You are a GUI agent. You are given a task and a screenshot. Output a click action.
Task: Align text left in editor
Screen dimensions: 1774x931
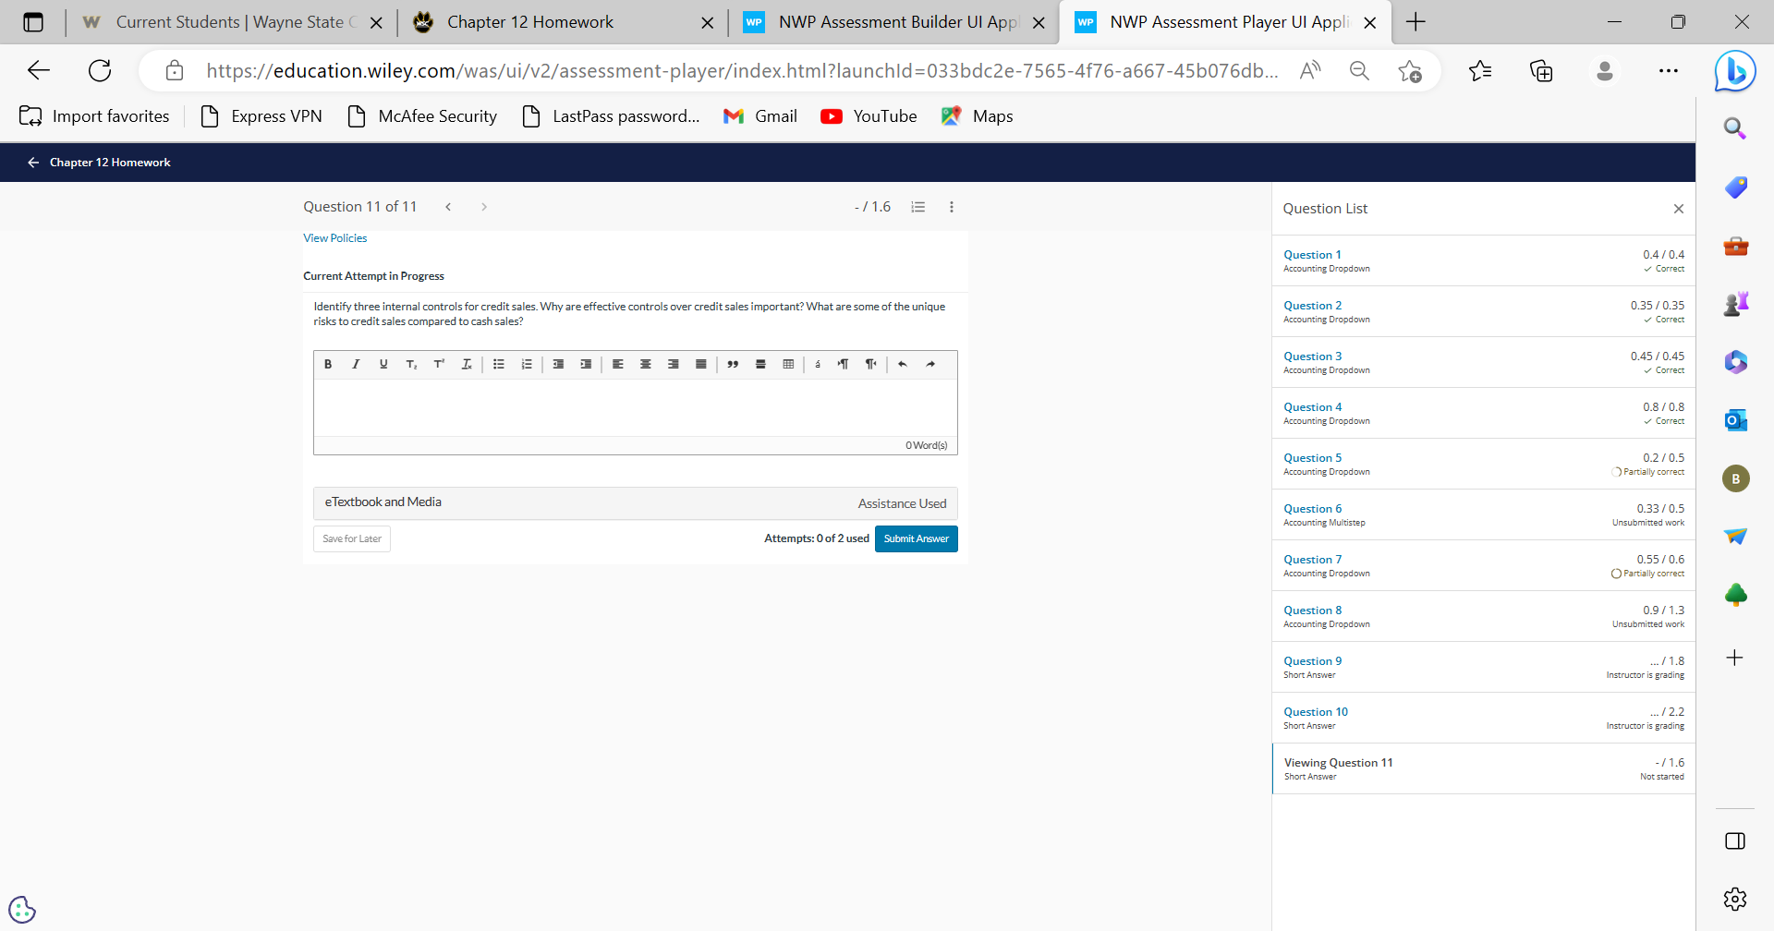618,364
